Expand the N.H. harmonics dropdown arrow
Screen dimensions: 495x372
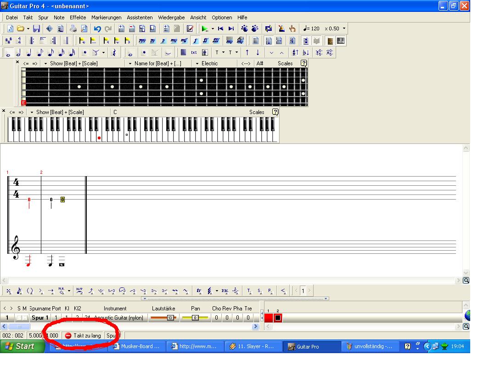(69, 291)
